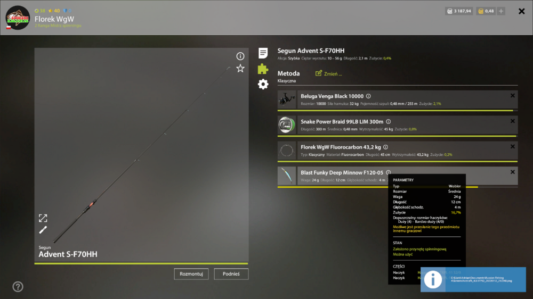The image size is (533, 299).
Task: Open the gear settings tab icon
Action: point(263,84)
